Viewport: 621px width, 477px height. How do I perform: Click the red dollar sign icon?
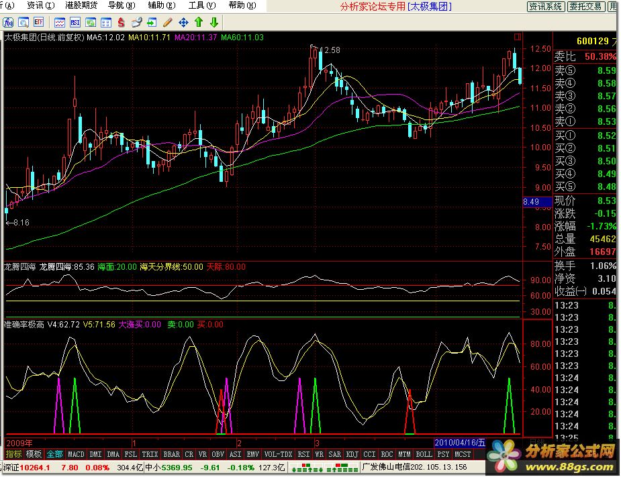[x=121, y=23]
